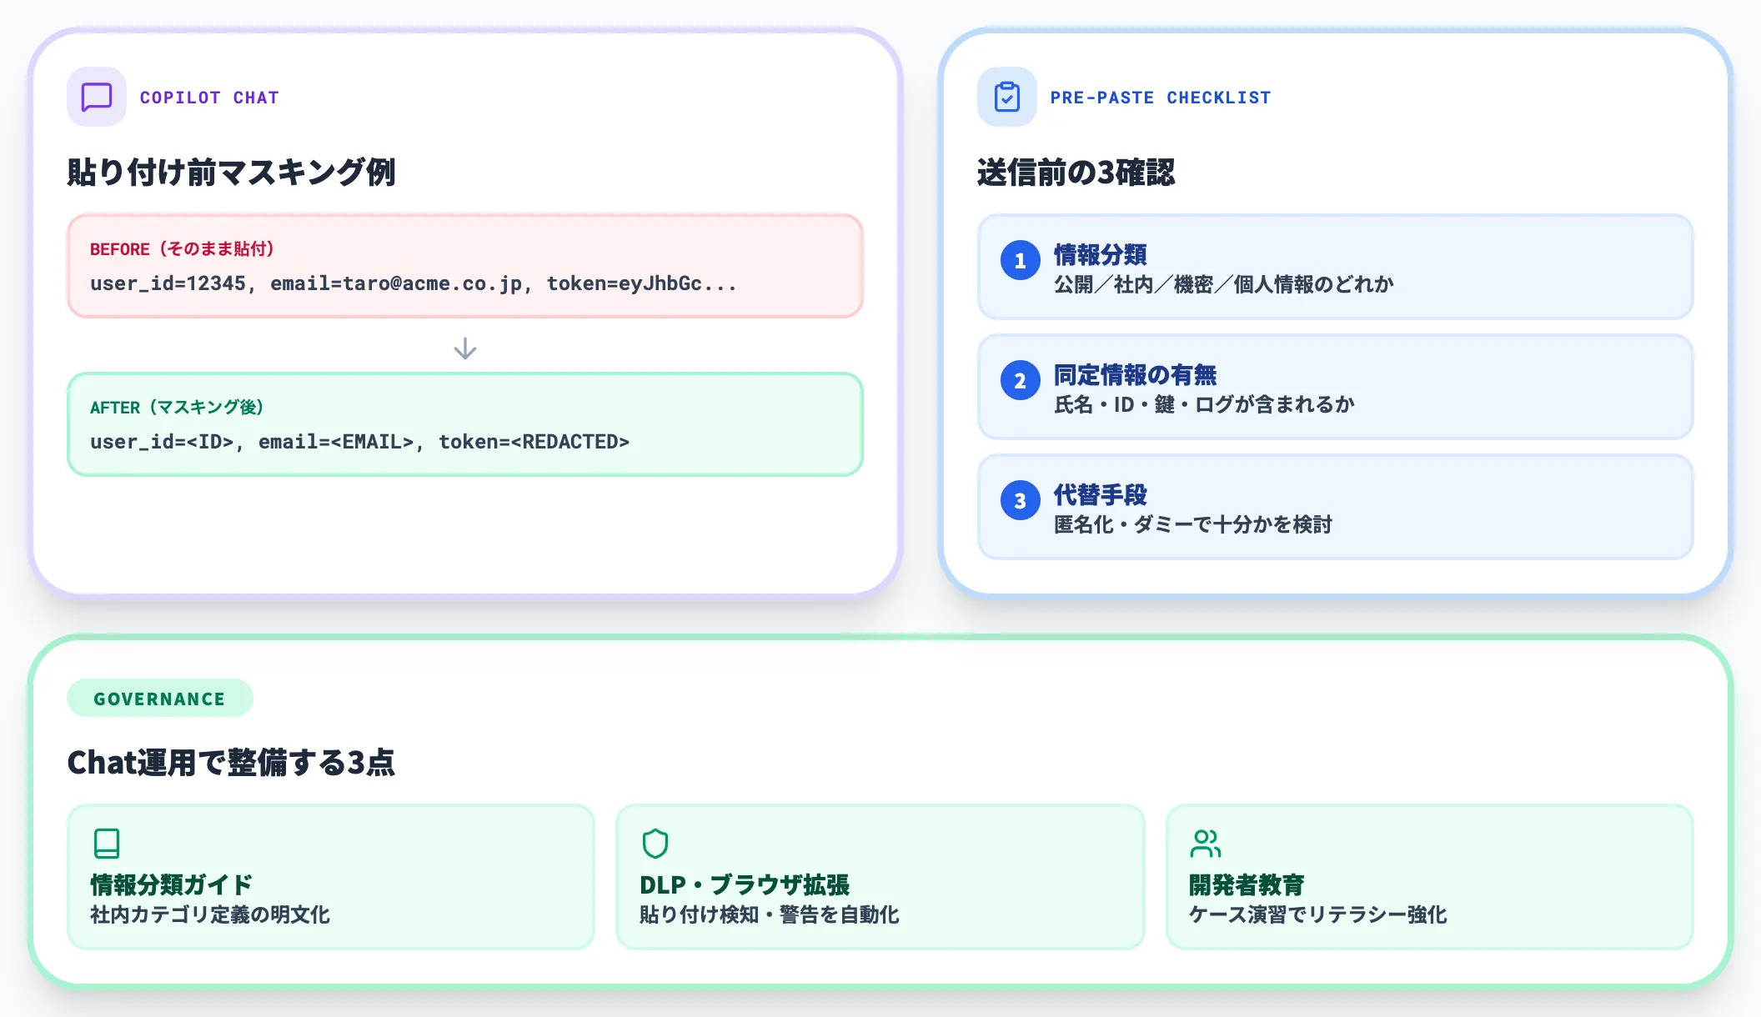Image resolution: width=1761 pixels, height=1017 pixels.
Task: Select the red BEFORE highlight block
Action: [x=464, y=267]
